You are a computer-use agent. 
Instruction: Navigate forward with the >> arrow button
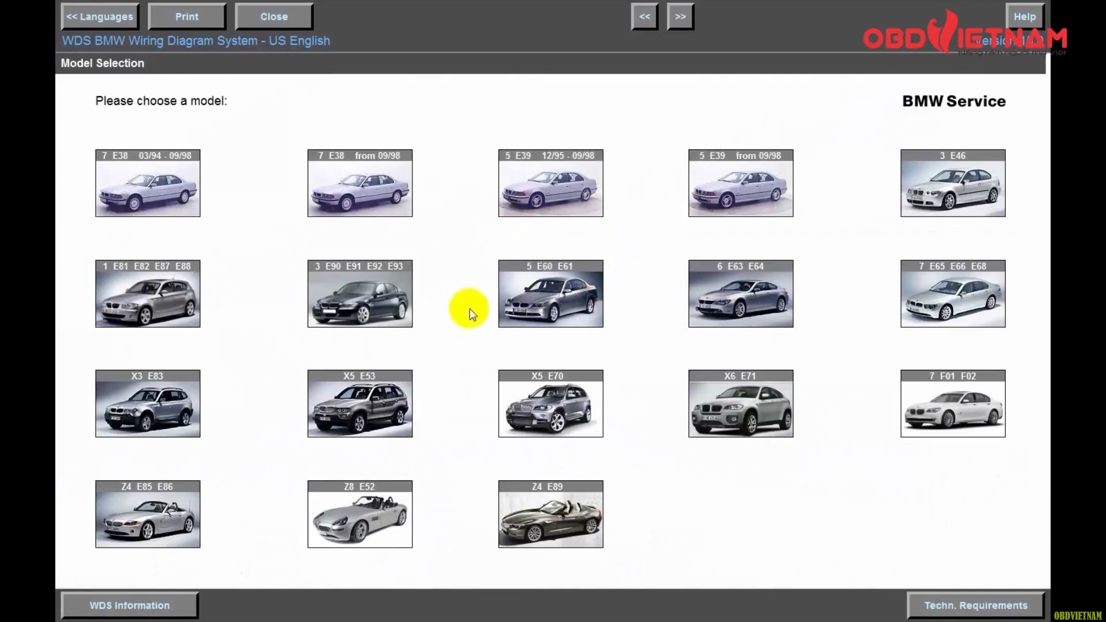coord(680,17)
